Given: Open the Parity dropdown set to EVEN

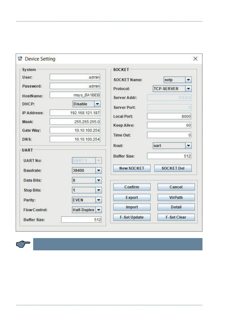Looking at the screenshot, I should click(x=98, y=200).
